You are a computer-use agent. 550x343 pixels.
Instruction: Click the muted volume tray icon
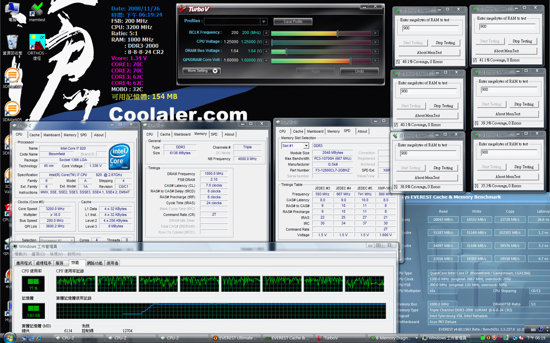521,337
